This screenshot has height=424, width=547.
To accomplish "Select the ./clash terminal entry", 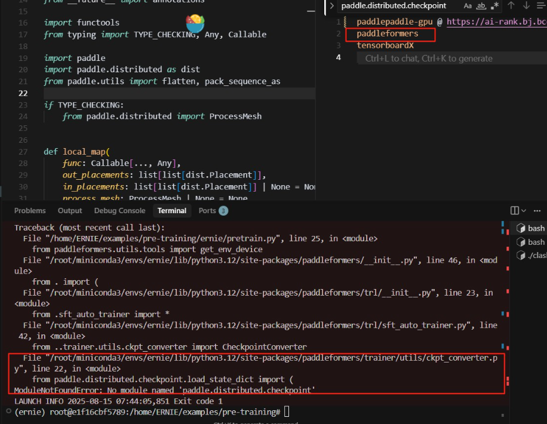I will tap(533, 256).
